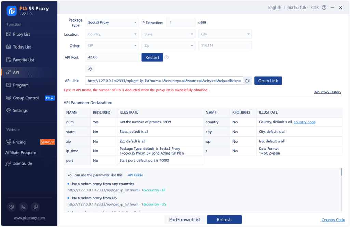Click the API Proxy History link

[327, 92]
